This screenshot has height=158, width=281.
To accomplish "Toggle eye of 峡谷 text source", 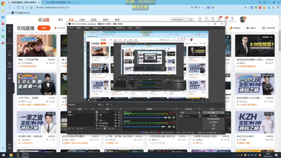I will (x=116, y=120).
